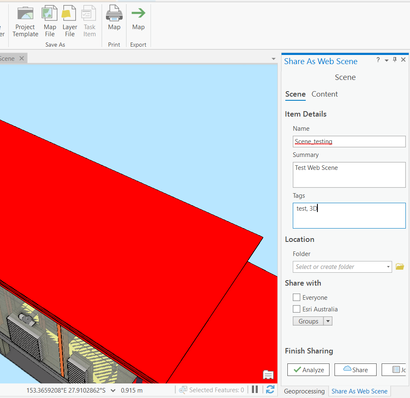Switch to the Geoprocessing pane tab
Image resolution: width=410 pixels, height=398 pixels.
click(304, 391)
